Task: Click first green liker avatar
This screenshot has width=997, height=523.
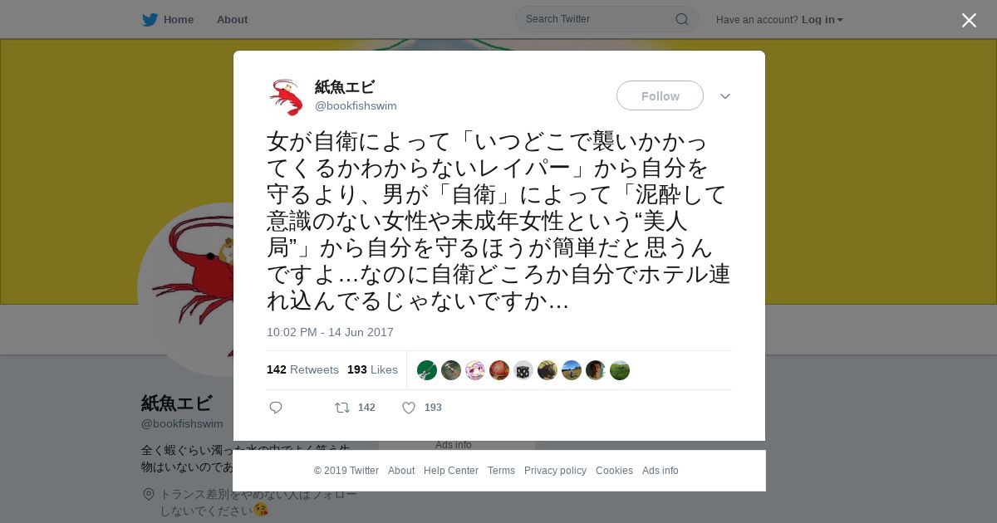Action: pyautogui.click(x=427, y=370)
